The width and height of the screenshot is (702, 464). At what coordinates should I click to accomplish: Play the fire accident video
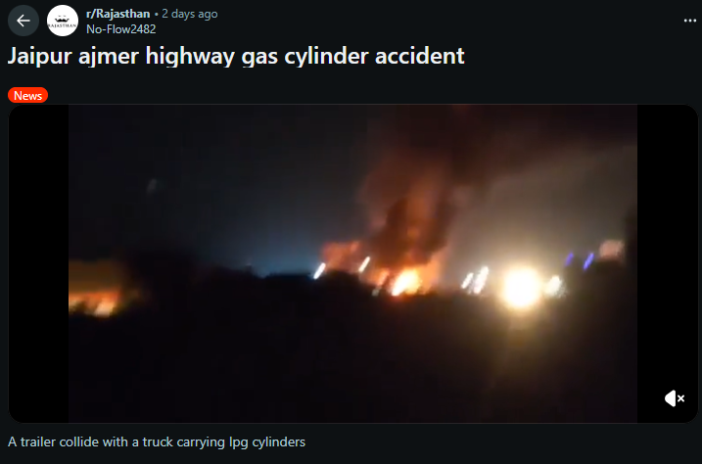pos(352,263)
